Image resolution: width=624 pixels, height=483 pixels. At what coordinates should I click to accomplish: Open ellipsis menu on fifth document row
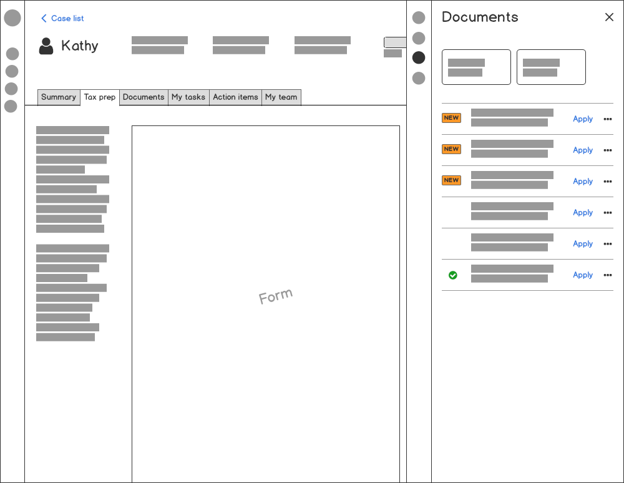click(608, 244)
